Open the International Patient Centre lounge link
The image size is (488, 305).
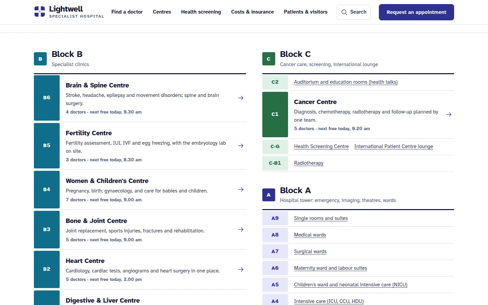394,146
